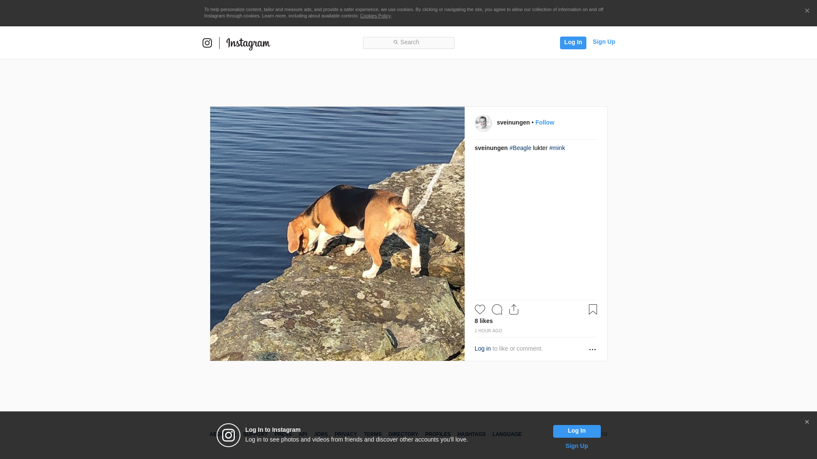Open the Cookies Policy link
The width and height of the screenshot is (817, 459).
point(375,16)
